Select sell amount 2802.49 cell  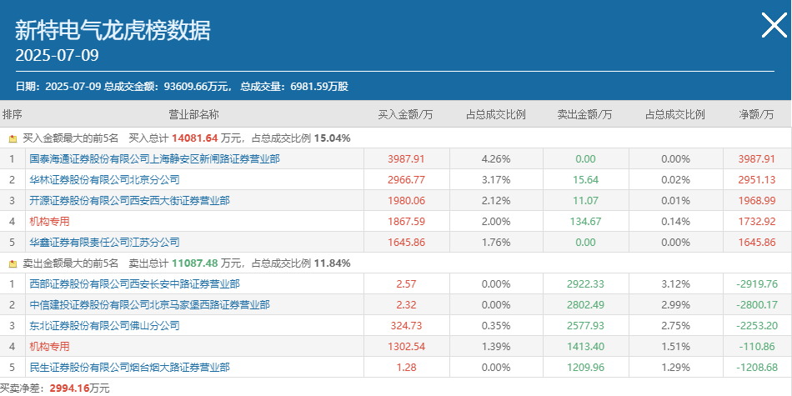click(585, 305)
